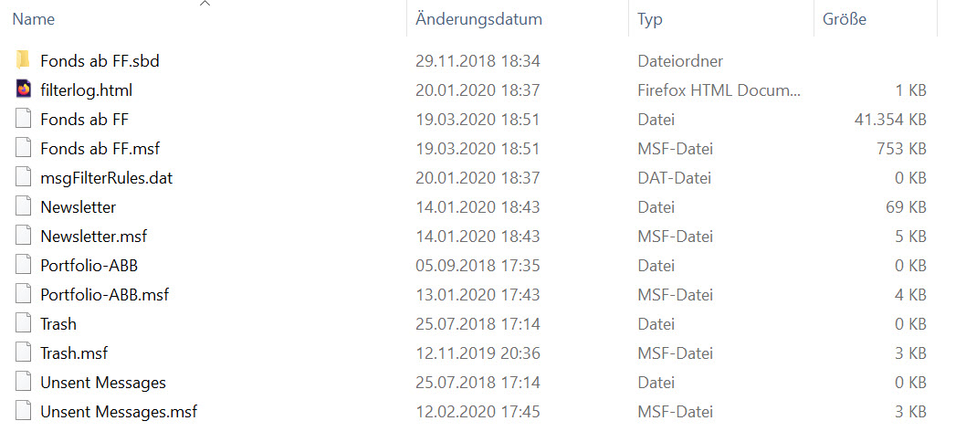Select the Unsent Messages file name
This screenshot has width=966, height=442.
pos(103,383)
